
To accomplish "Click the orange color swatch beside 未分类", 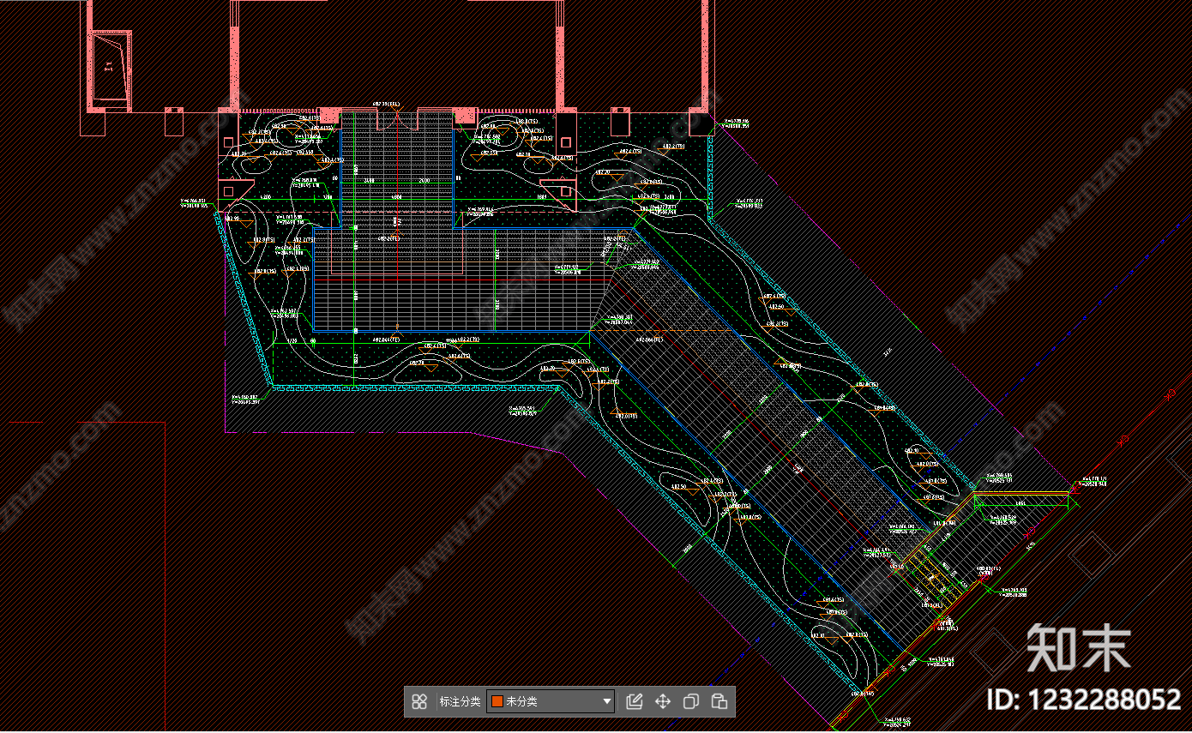I will 497,701.
